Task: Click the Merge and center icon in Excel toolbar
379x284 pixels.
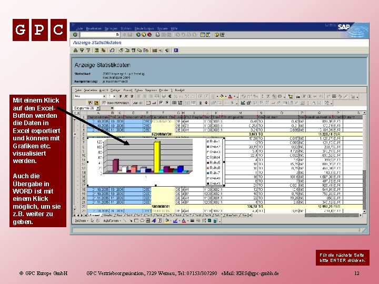Action: [157, 96]
